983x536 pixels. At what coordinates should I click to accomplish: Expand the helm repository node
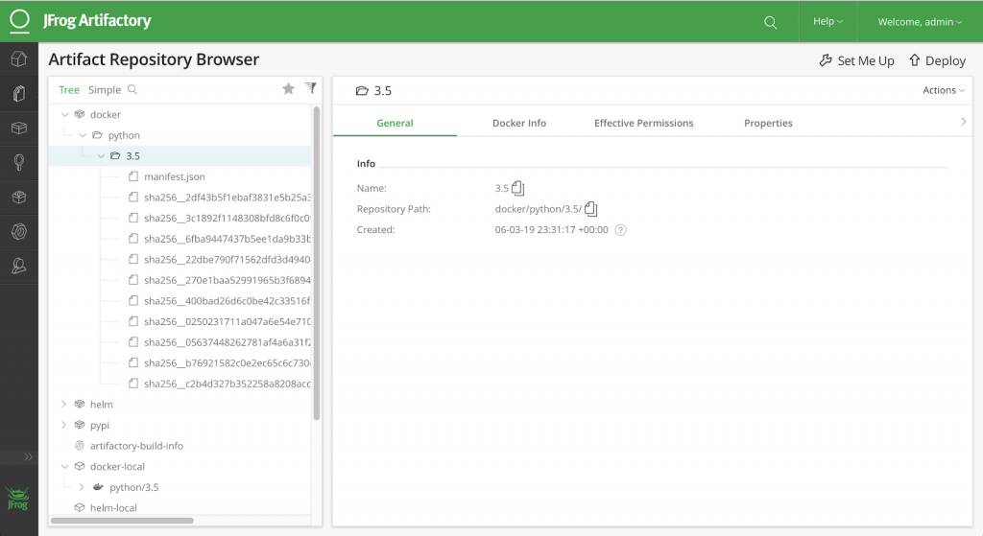tap(64, 405)
